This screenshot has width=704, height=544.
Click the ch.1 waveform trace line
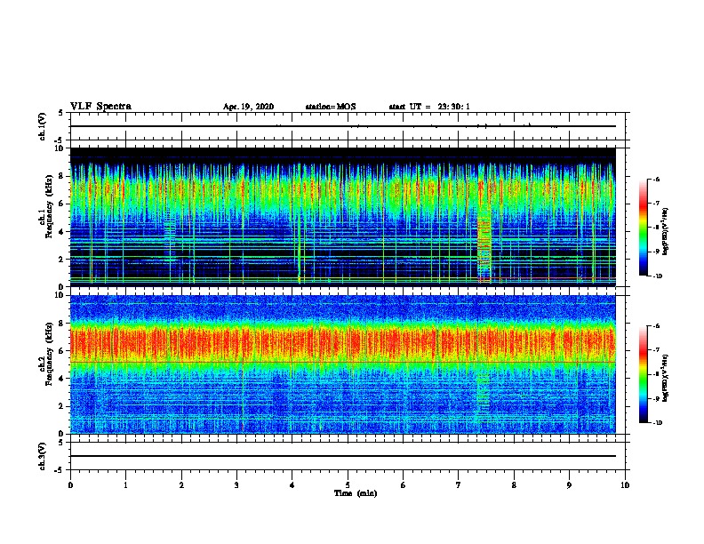tap(343, 126)
